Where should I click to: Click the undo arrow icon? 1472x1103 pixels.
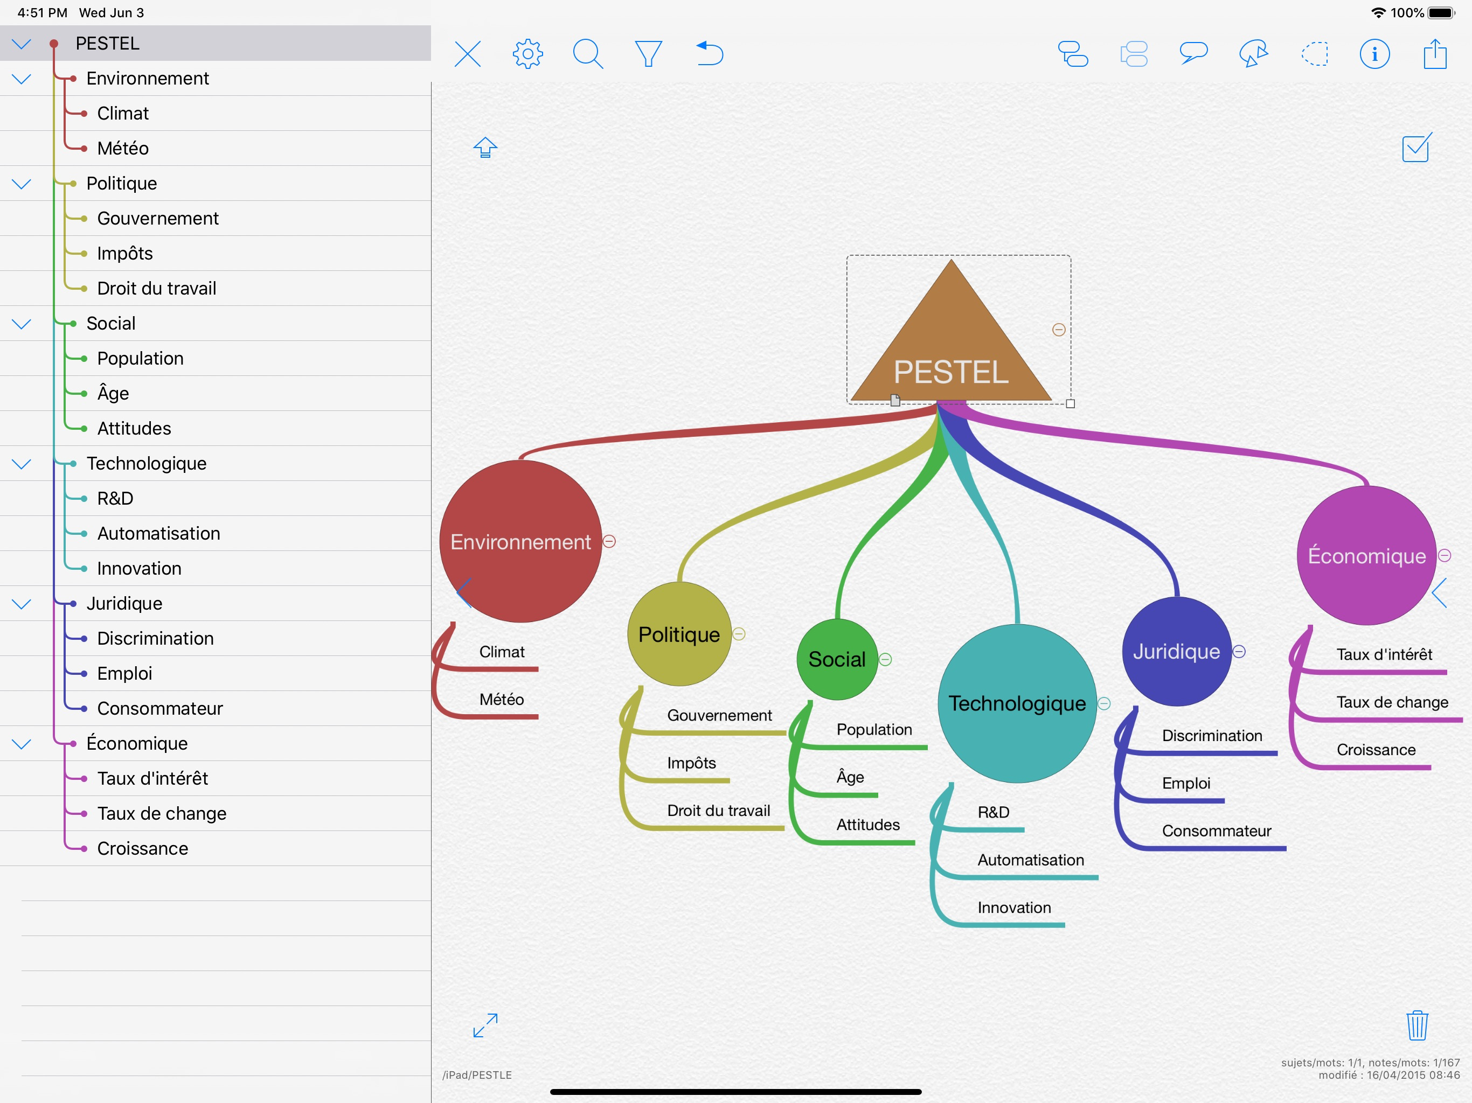(710, 54)
